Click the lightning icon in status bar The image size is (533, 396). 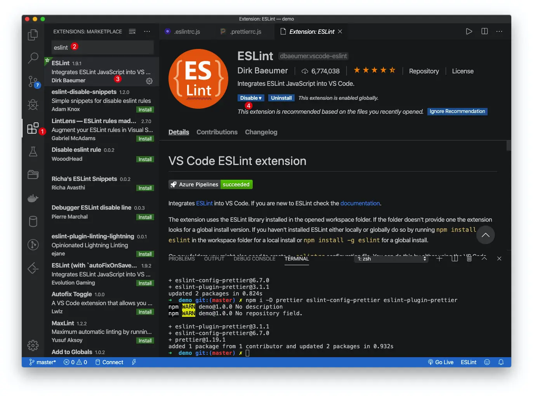[x=134, y=362]
